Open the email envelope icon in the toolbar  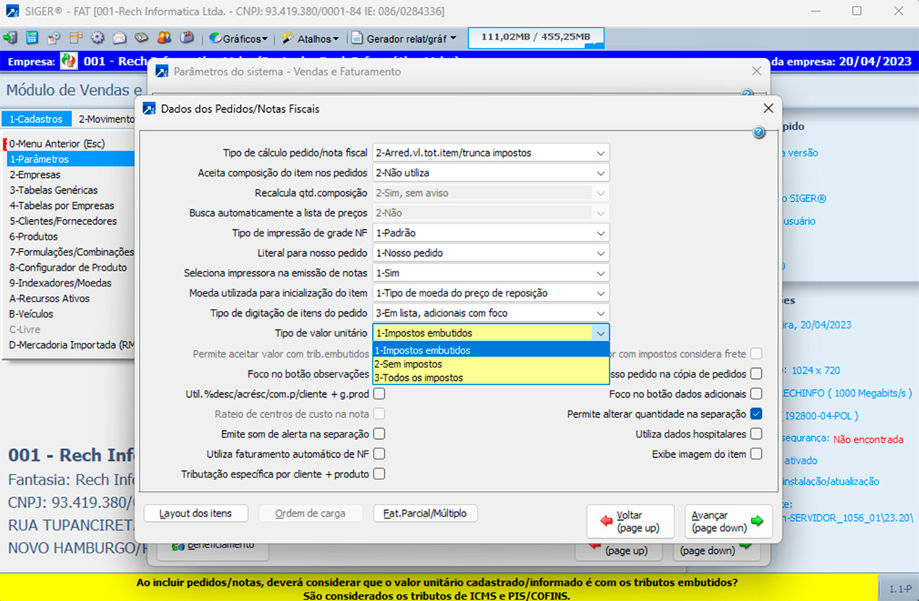tap(119, 37)
